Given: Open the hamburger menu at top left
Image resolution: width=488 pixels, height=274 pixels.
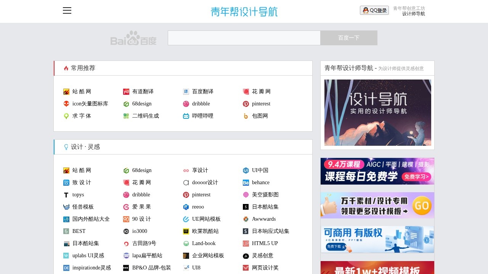Looking at the screenshot, I should coord(67,10).
